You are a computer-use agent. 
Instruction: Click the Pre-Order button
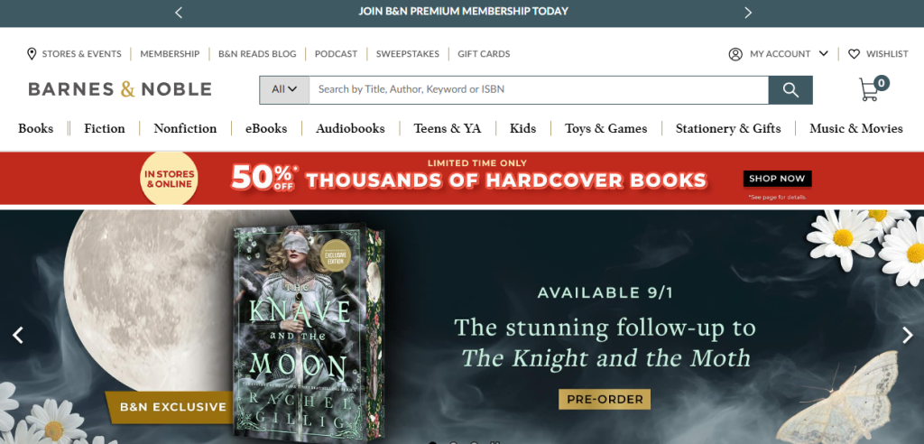(x=605, y=399)
